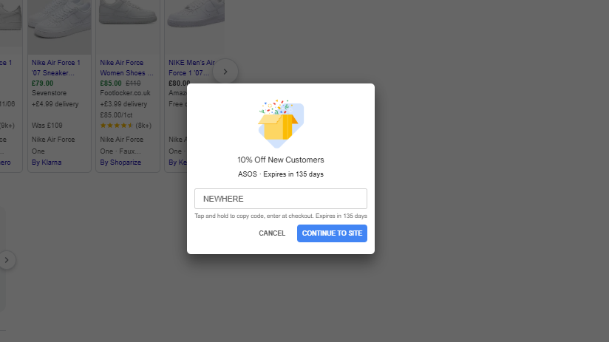This screenshot has width=609, height=342.
Task: Click the Sevenstore sneaker thumbnail image
Action: tap(59, 27)
